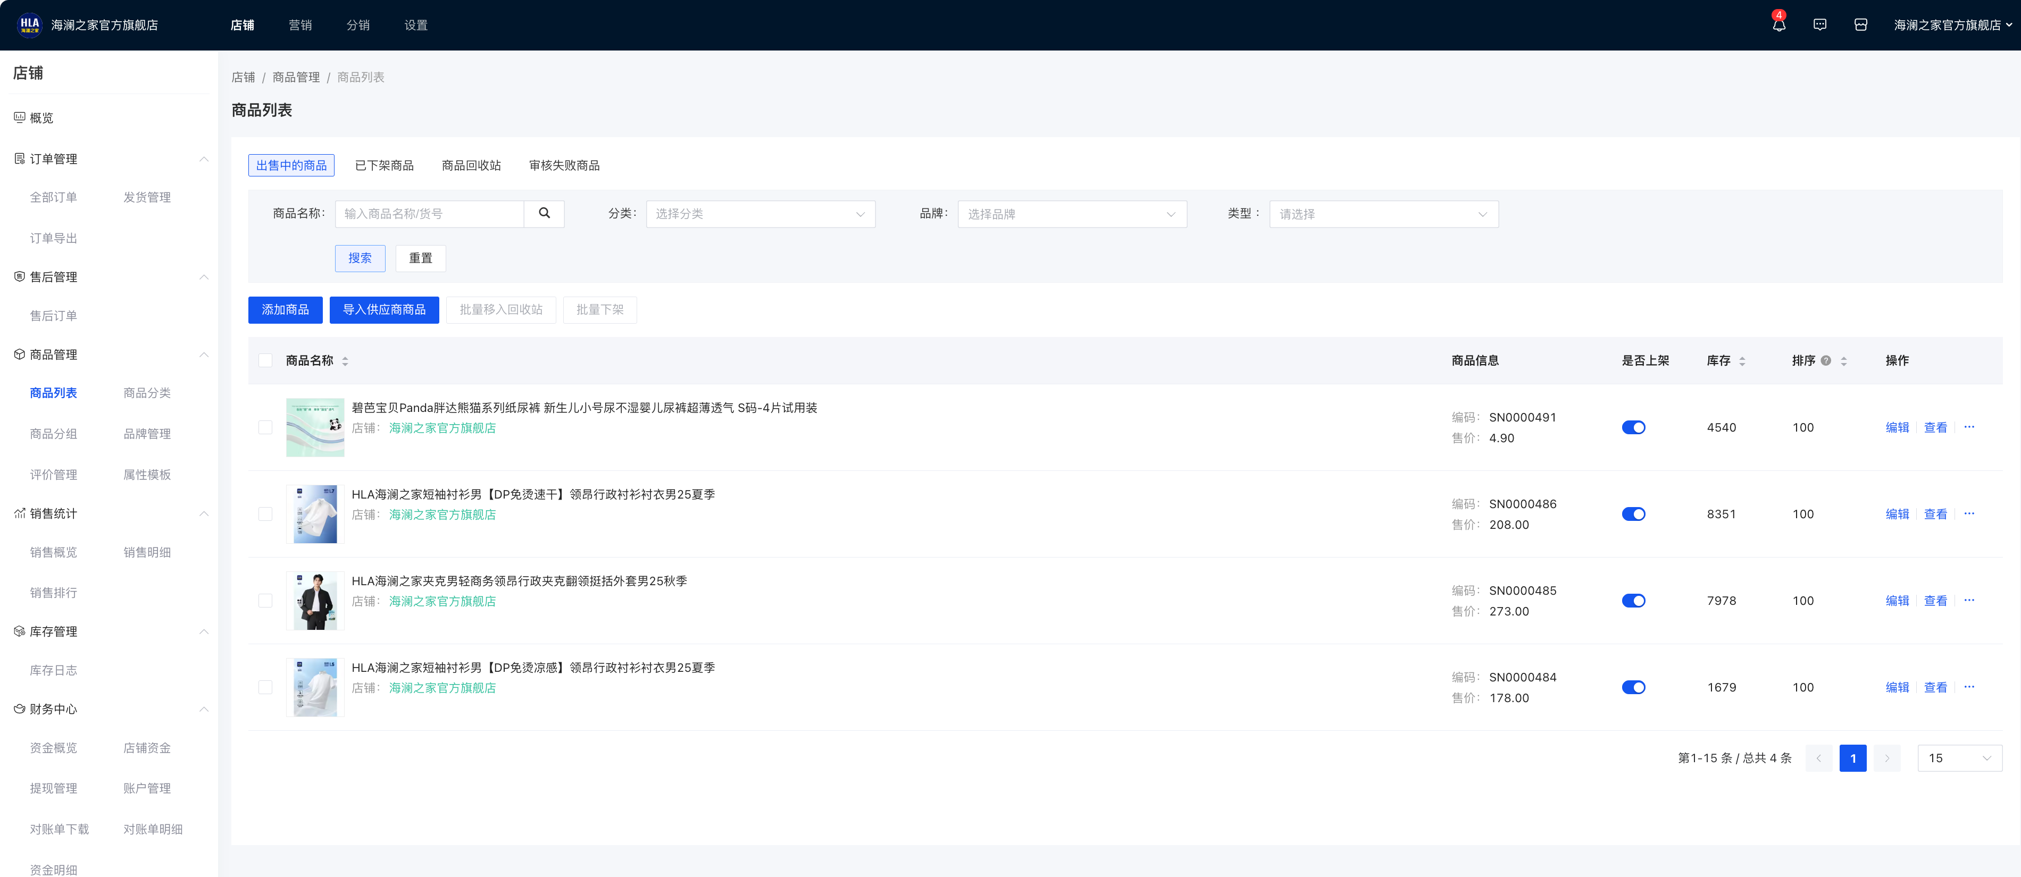Image resolution: width=2021 pixels, height=877 pixels.
Task: Sort by stock column arrows
Action: (x=1742, y=360)
